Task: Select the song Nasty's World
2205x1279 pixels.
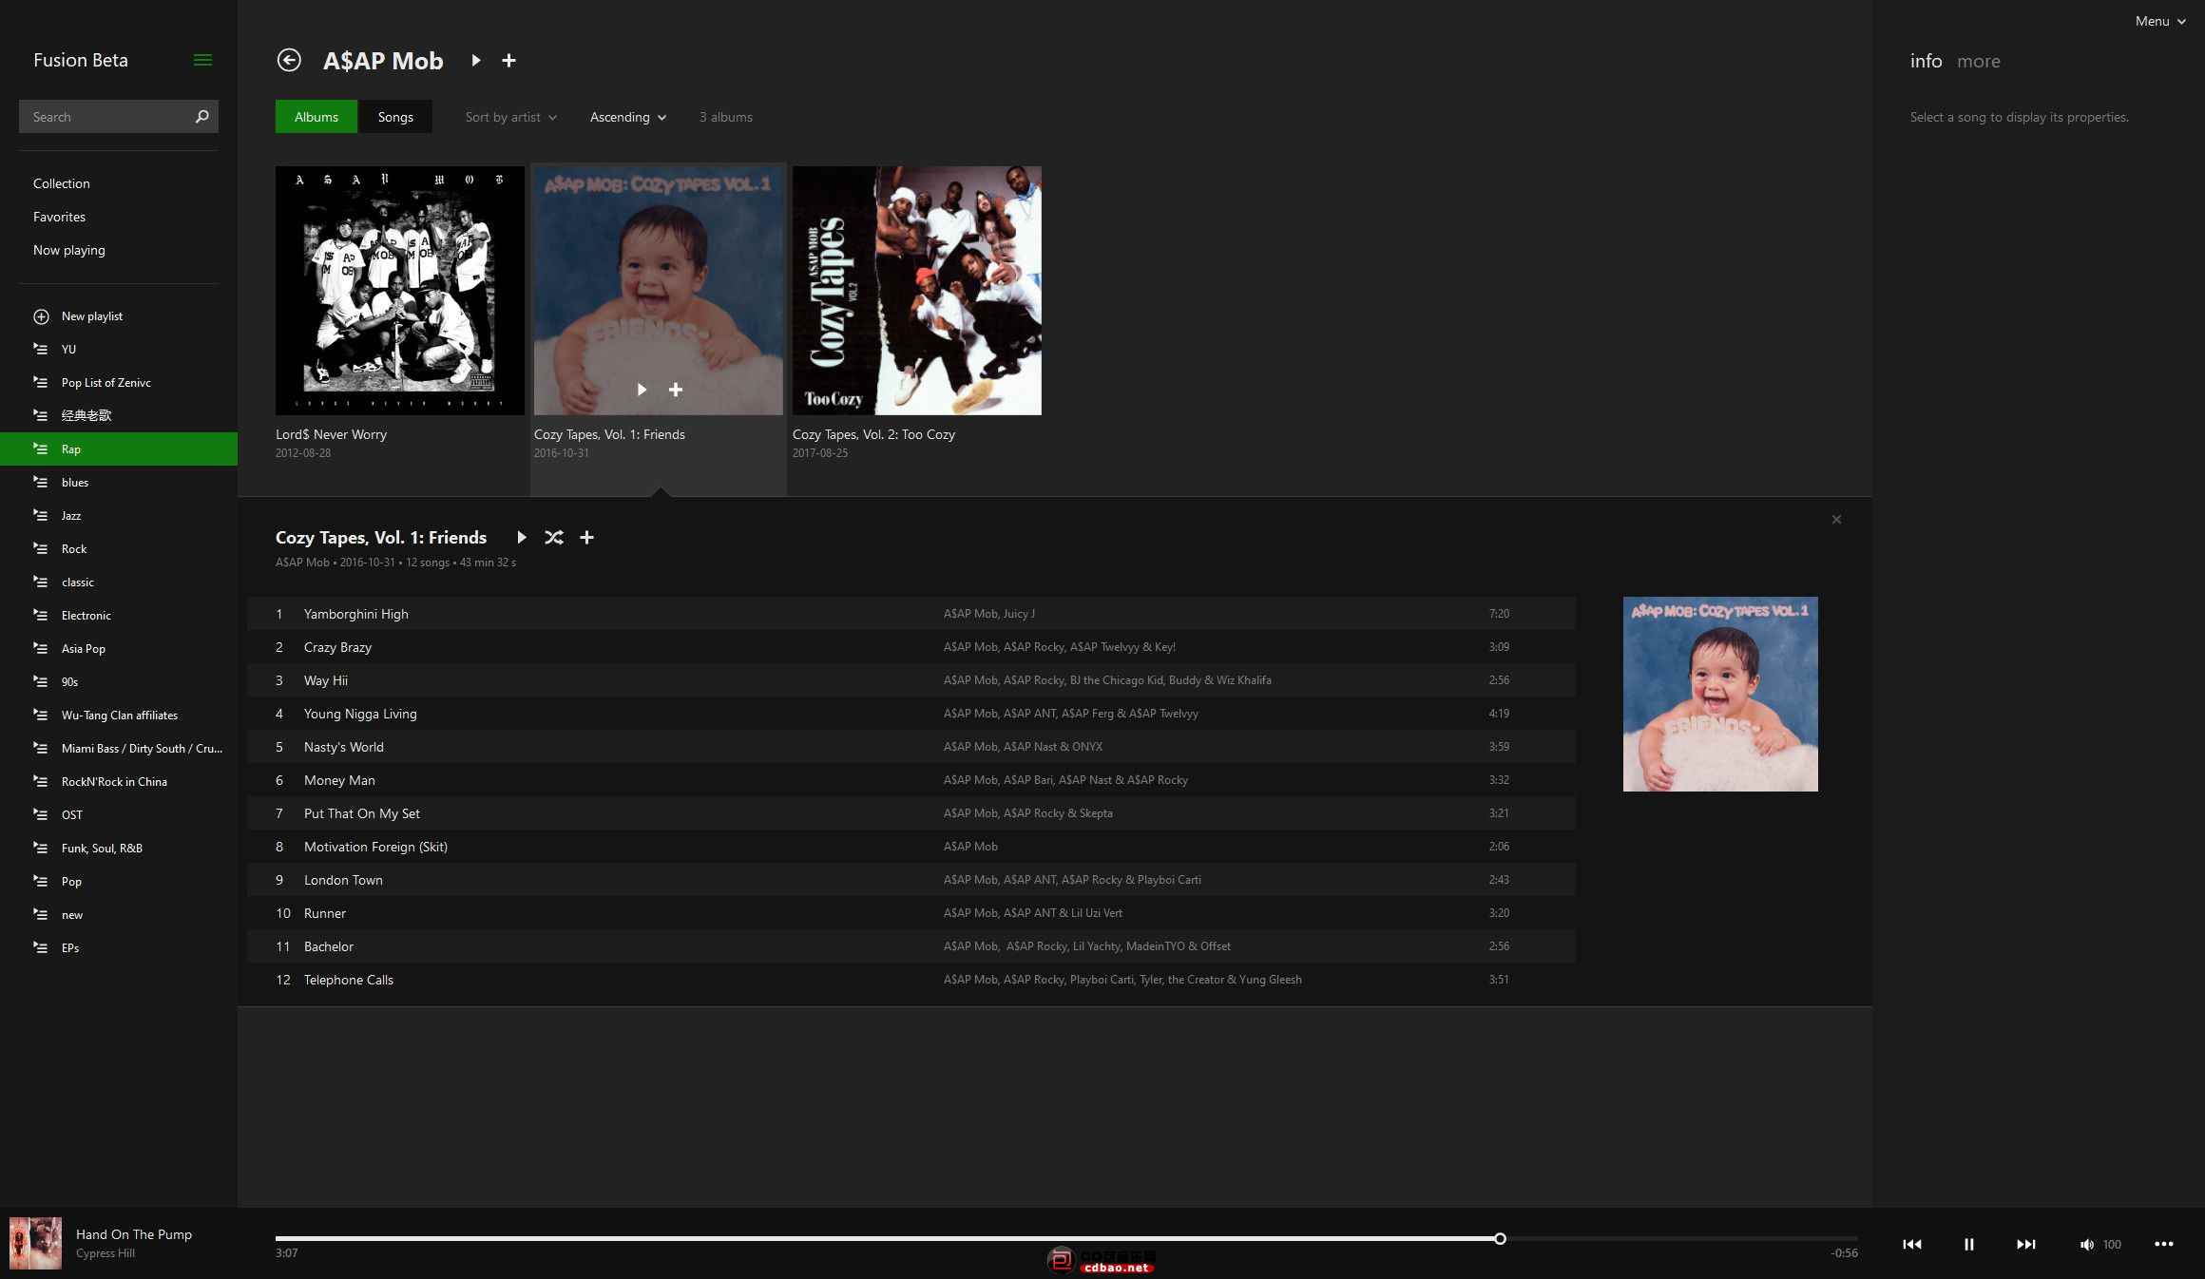Action: (911, 747)
